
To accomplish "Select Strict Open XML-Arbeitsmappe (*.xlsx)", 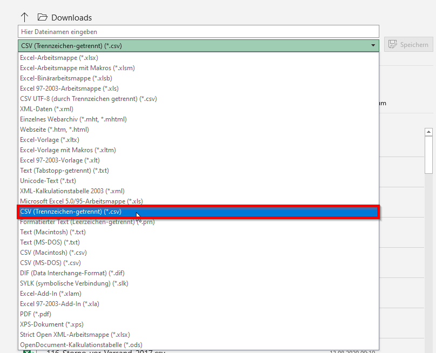I will (198, 335).
